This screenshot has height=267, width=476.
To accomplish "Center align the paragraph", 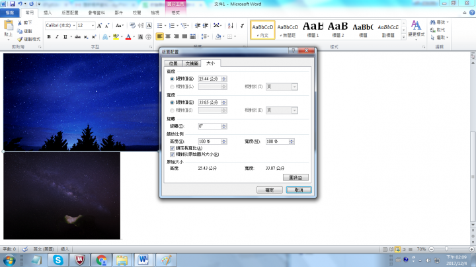I will pos(168,36).
